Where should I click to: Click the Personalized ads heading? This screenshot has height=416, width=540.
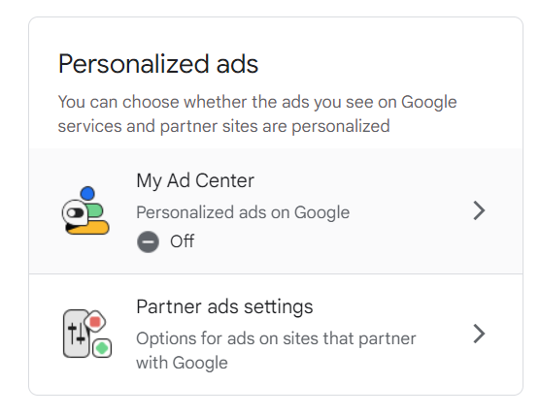[x=158, y=64]
